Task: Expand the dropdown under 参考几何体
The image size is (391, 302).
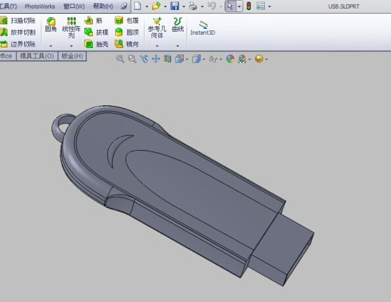Action: click(157, 46)
